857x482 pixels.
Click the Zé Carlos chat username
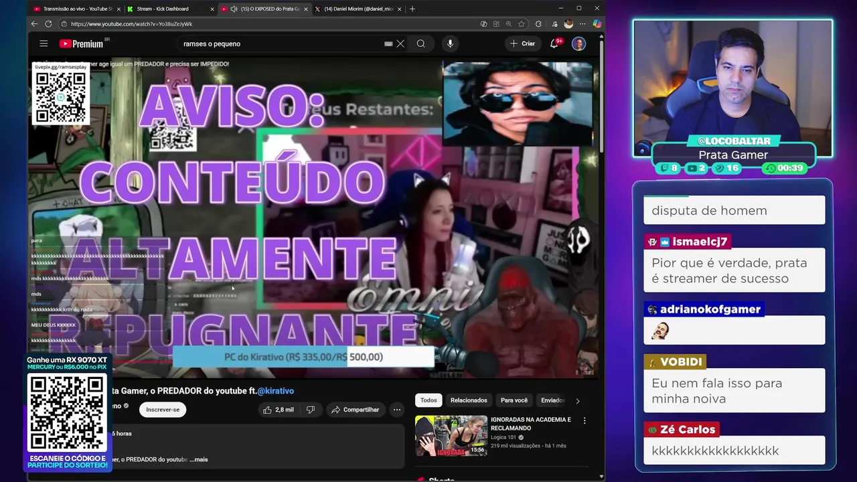[688, 430]
